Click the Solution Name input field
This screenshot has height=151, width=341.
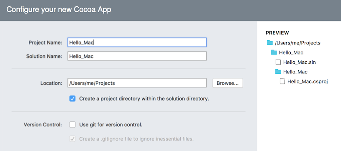coord(137,56)
